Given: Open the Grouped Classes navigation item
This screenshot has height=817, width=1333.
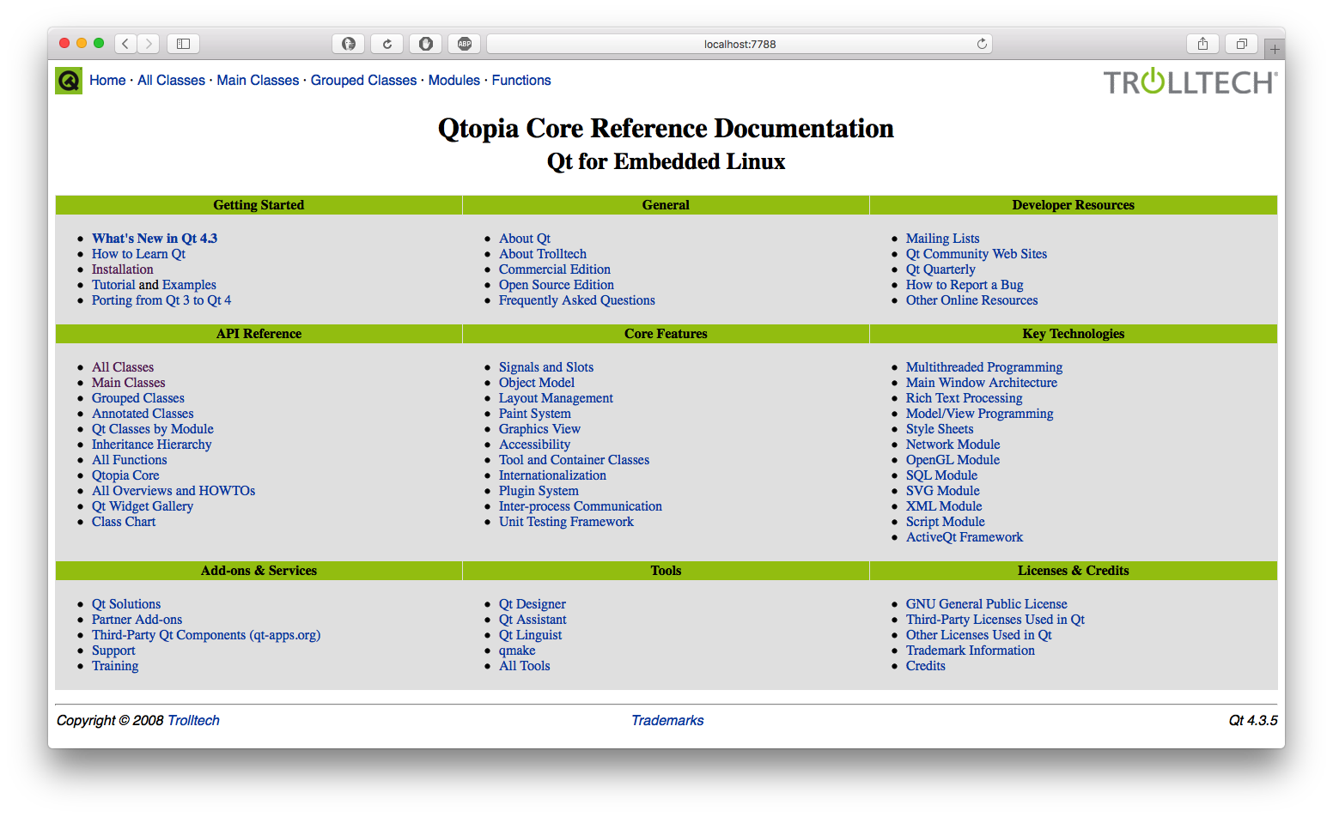Looking at the screenshot, I should [x=363, y=81].
